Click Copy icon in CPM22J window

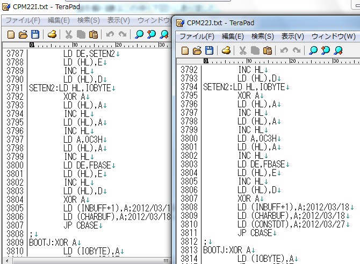[x=255, y=50]
